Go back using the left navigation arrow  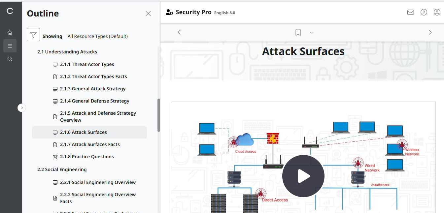179,32
